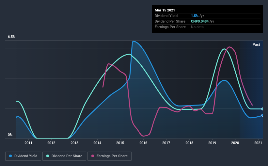Click the pink Earnings Per Share legend dot
The width and height of the screenshot is (268, 166).
[x=93, y=156]
